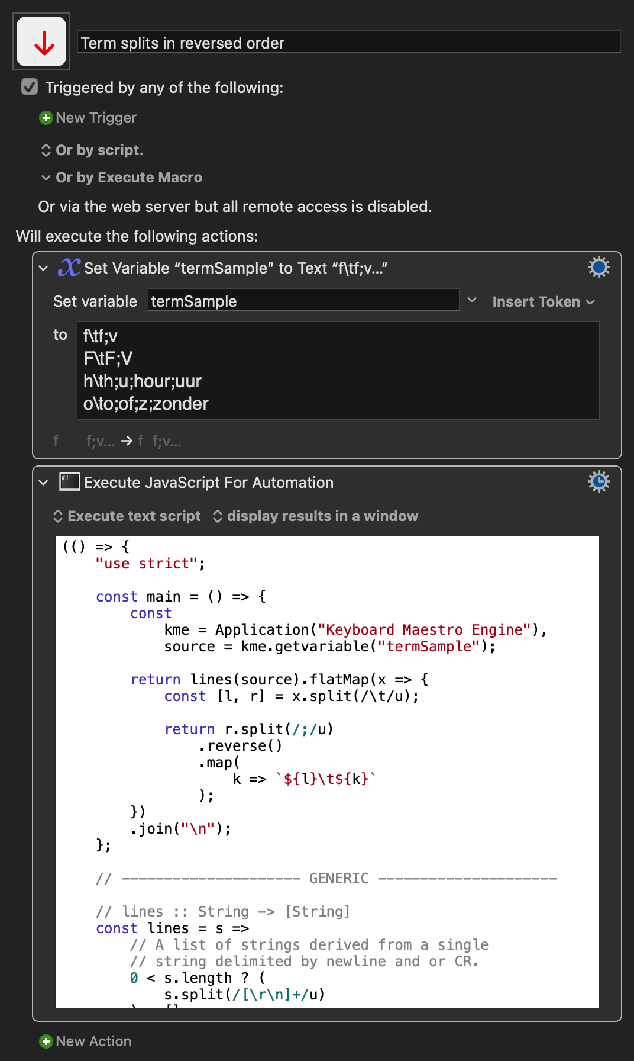
Task: Edit the macro name field 'Term splits in reversed order'
Action: coord(348,43)
